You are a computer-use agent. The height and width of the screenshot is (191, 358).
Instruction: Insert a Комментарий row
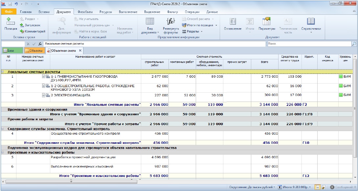(x=32, y=31)
